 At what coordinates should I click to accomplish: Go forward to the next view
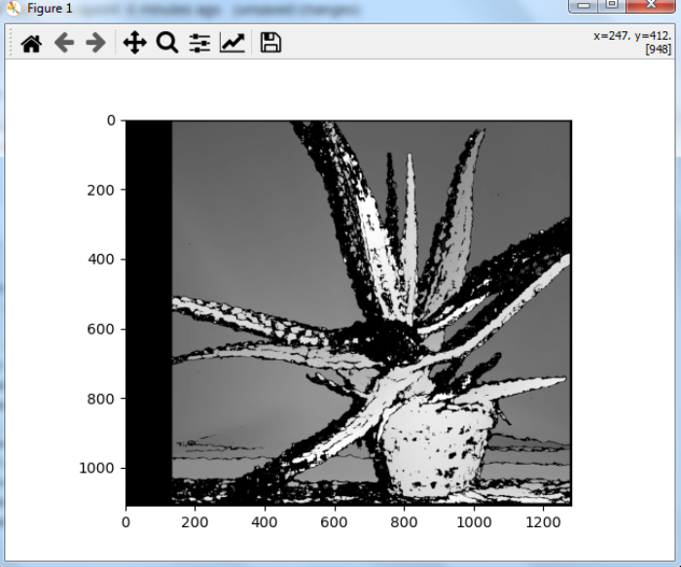tap(96, 43)
